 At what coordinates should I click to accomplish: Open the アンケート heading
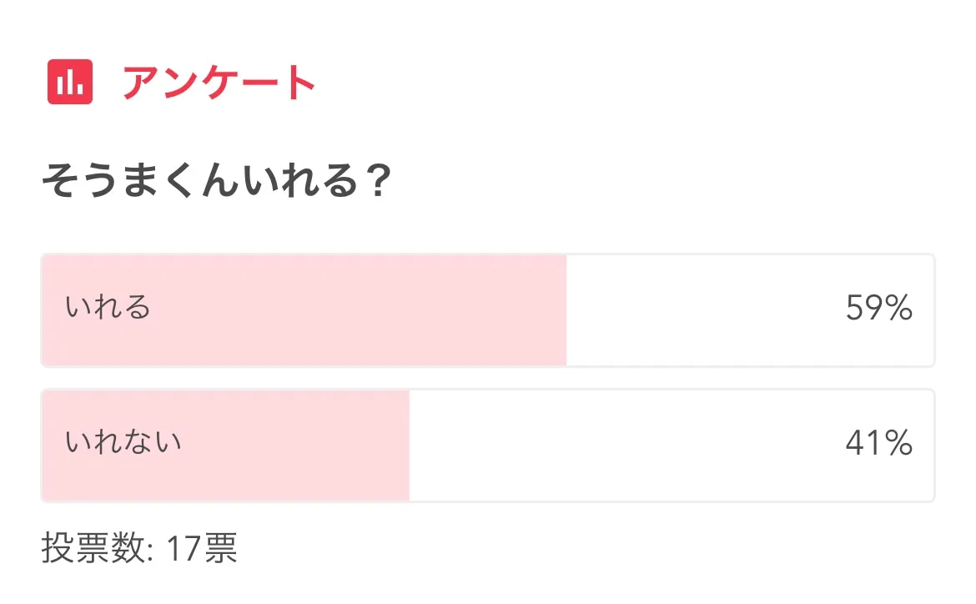pos(219,83)
